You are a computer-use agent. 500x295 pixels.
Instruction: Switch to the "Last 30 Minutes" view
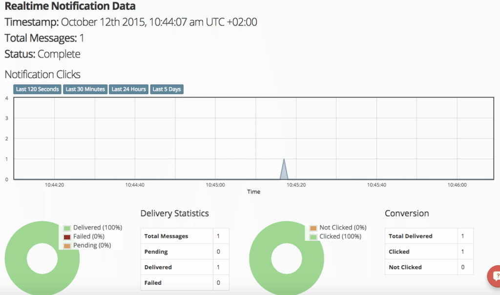click(85, 89)
